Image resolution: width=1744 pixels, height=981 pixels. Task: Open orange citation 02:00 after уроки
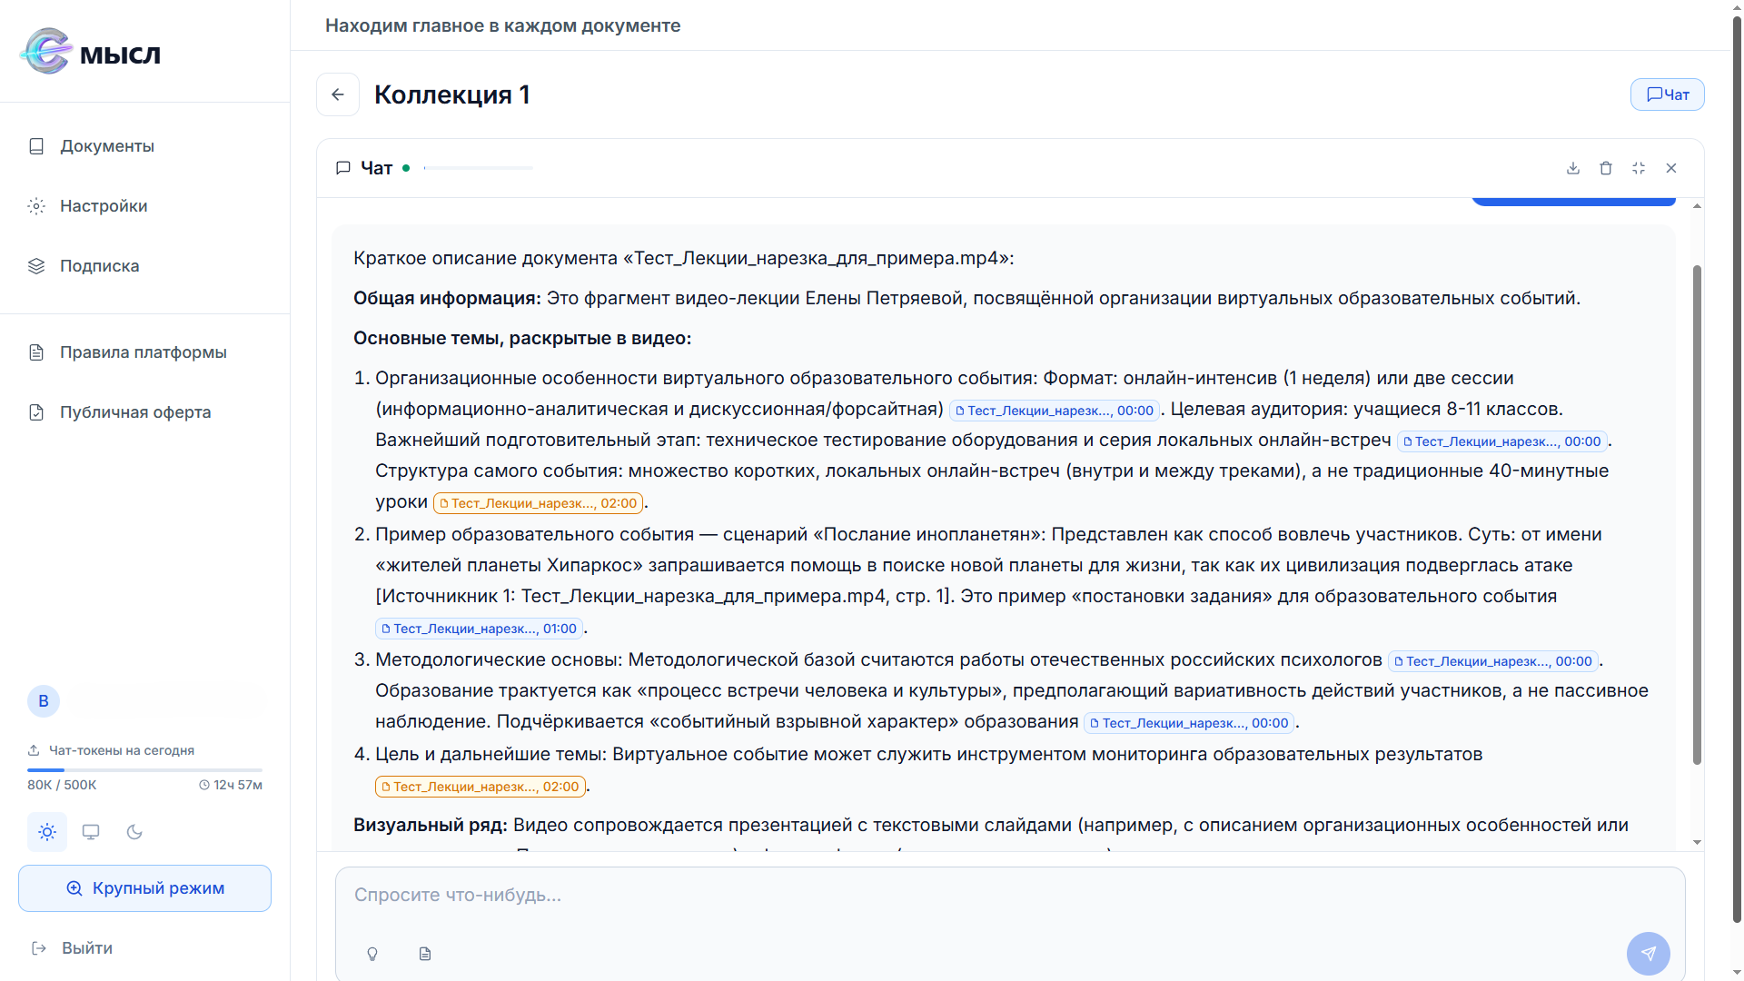pyautogui.click(x=539, y=503)
